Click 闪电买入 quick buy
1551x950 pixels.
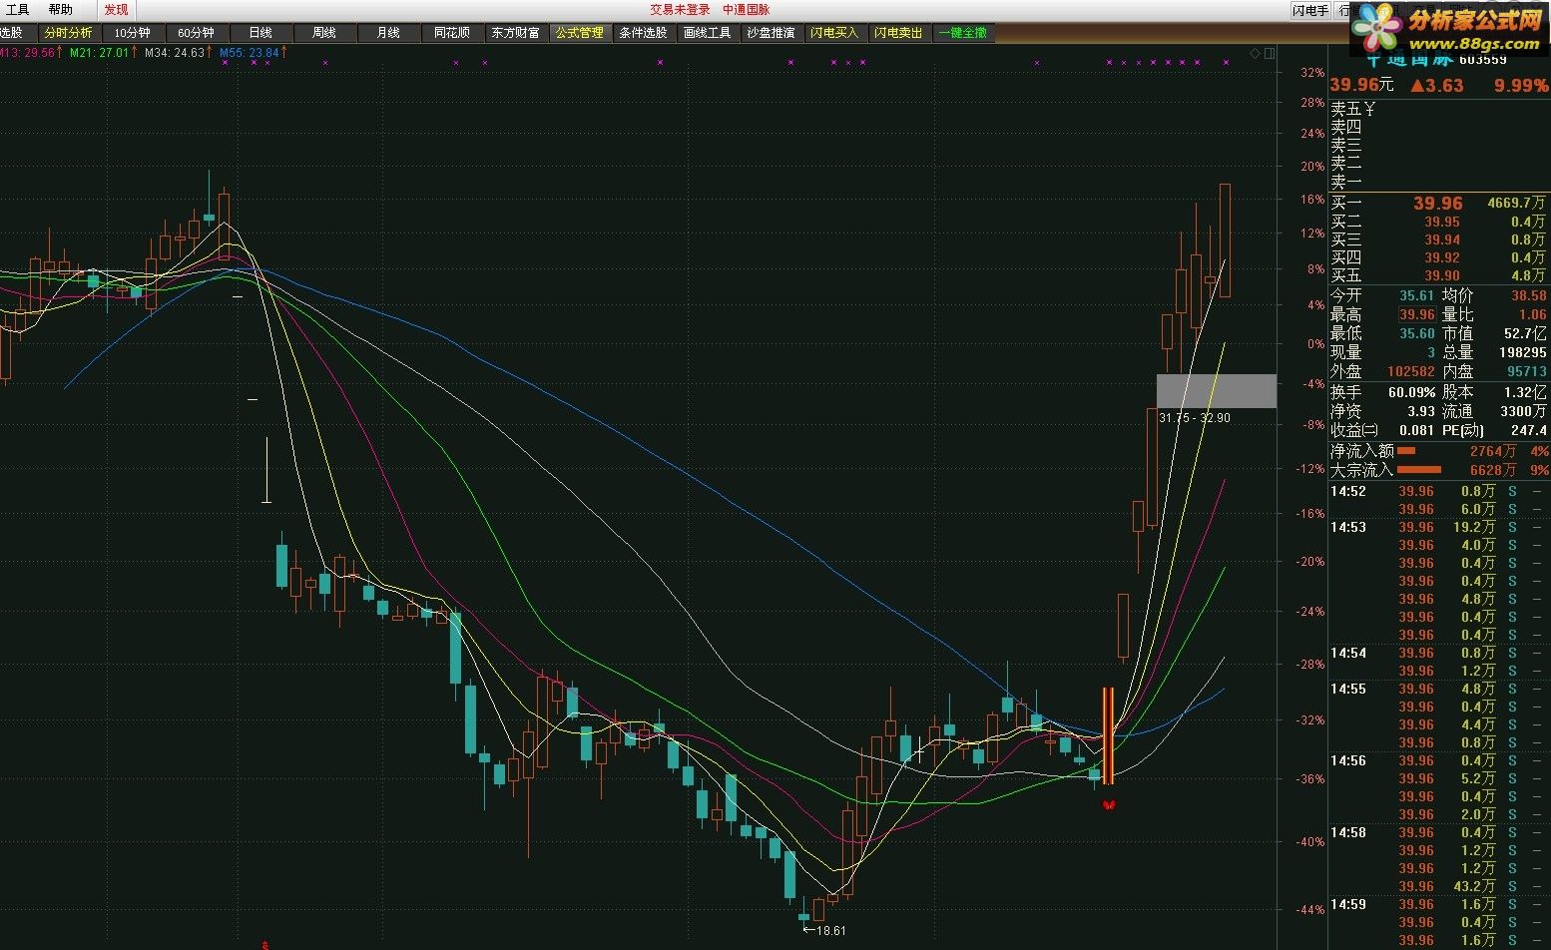click(834, 33)
